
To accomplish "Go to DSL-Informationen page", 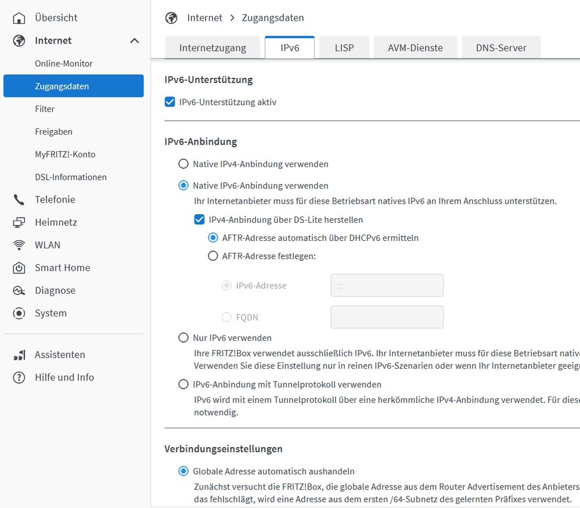I will click(x=71, y=177).
